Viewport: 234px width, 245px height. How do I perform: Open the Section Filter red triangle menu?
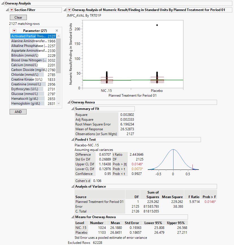pos(12,10)
